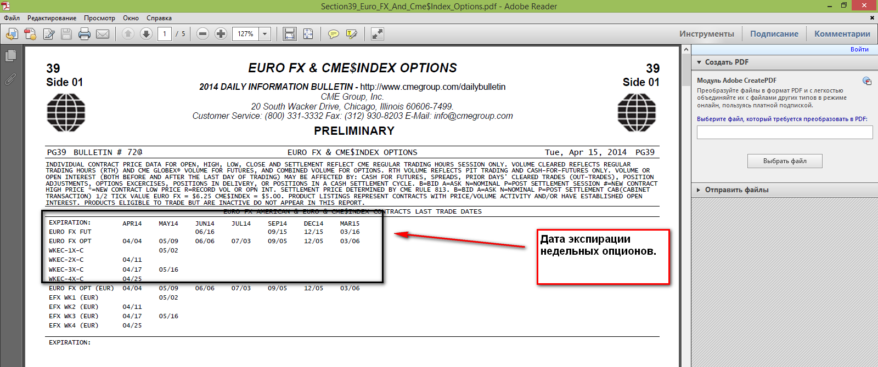Zoom in with the plus button

(221, 34)
